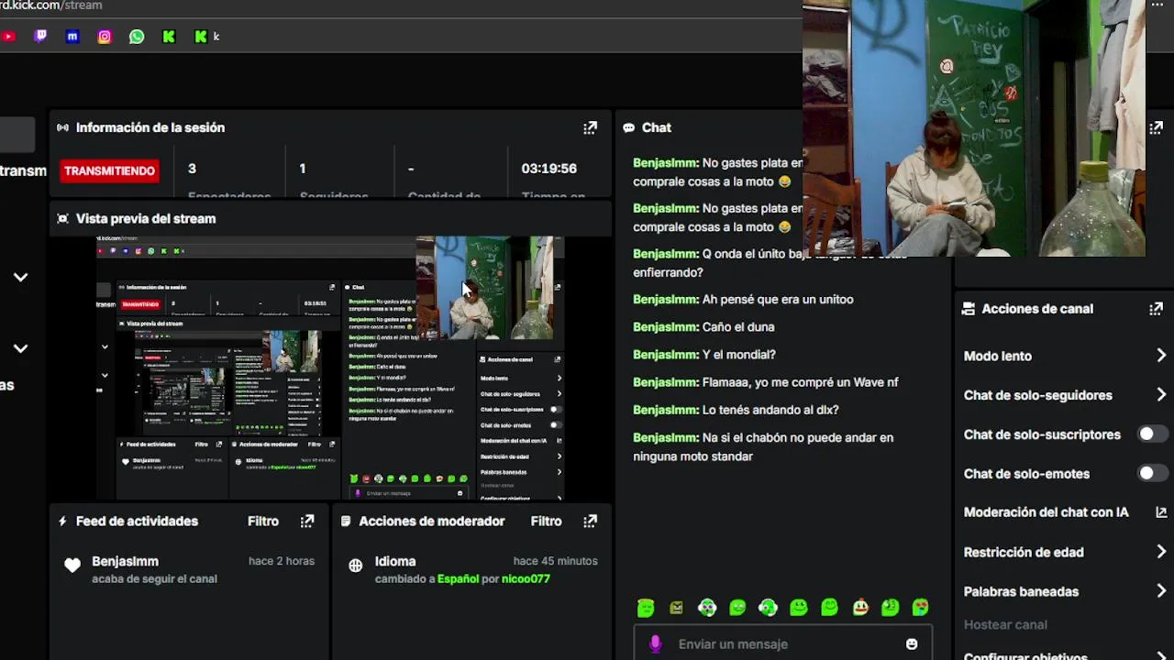Open Filtro in Feed de actividades
Screen dimensions: 1174x660
[x=263, y=521]
